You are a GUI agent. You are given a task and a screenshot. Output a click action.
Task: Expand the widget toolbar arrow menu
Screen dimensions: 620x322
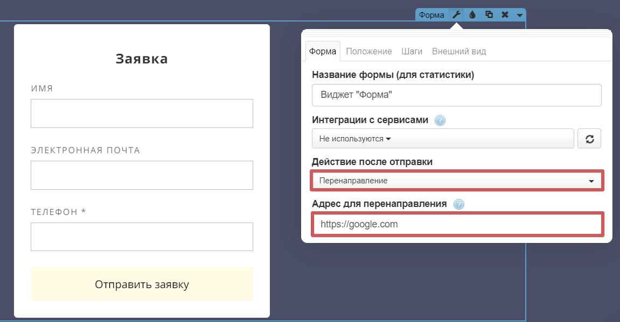519,15
